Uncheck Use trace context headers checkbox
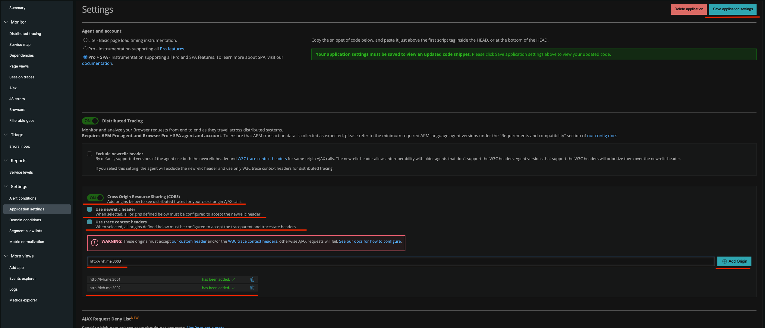The image size is (765, 328). coord(90,222)
